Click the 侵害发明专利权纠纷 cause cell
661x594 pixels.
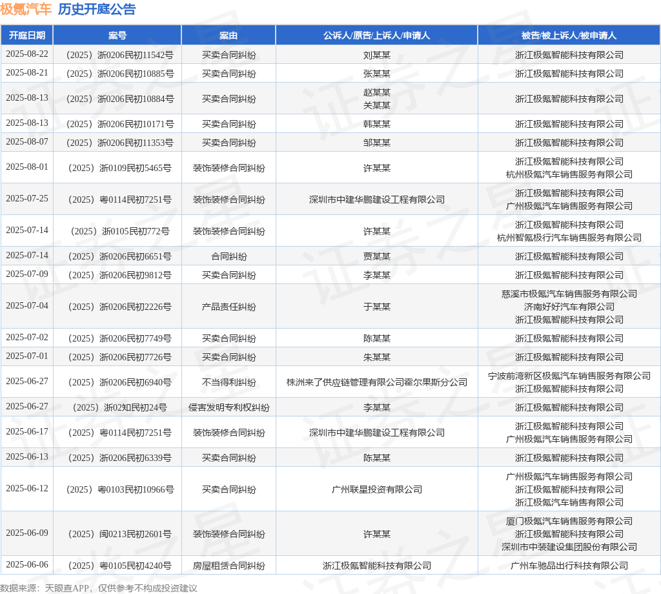229,407
